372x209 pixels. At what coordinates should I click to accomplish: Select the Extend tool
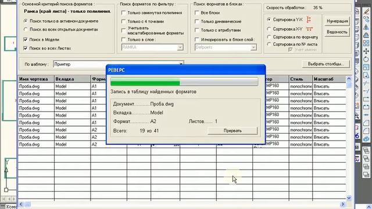(366, 92)
